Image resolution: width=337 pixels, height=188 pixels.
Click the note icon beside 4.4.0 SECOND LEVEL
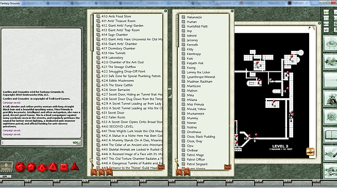(x=98, y=126)
